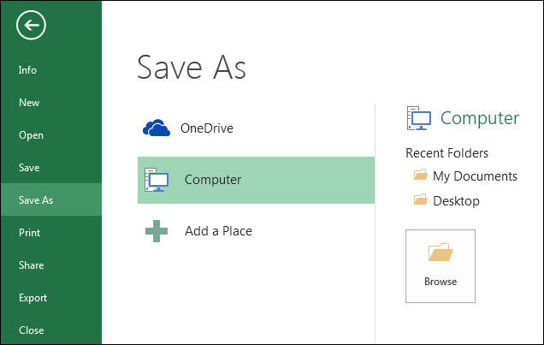Pick the Desktop recent folder
This screenshot has height=345, width=544.
tap(456, 201)
